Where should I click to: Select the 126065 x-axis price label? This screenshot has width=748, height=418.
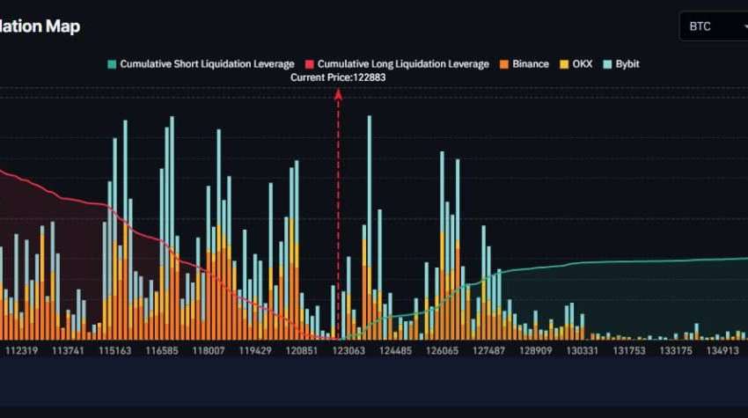click(442, 350)
